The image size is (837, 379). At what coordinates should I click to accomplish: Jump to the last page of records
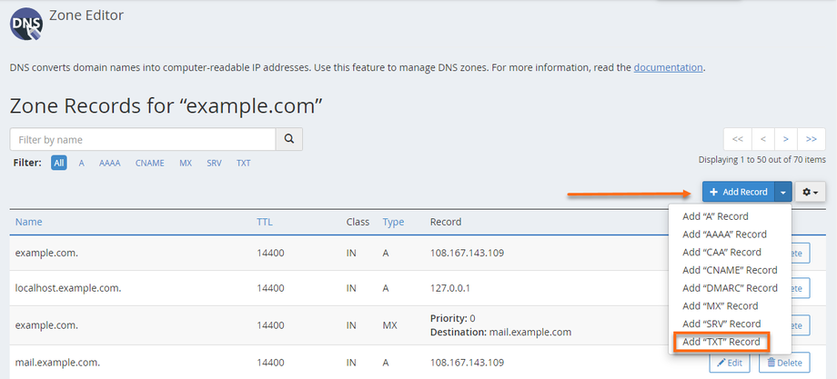[x=811, y=139]
